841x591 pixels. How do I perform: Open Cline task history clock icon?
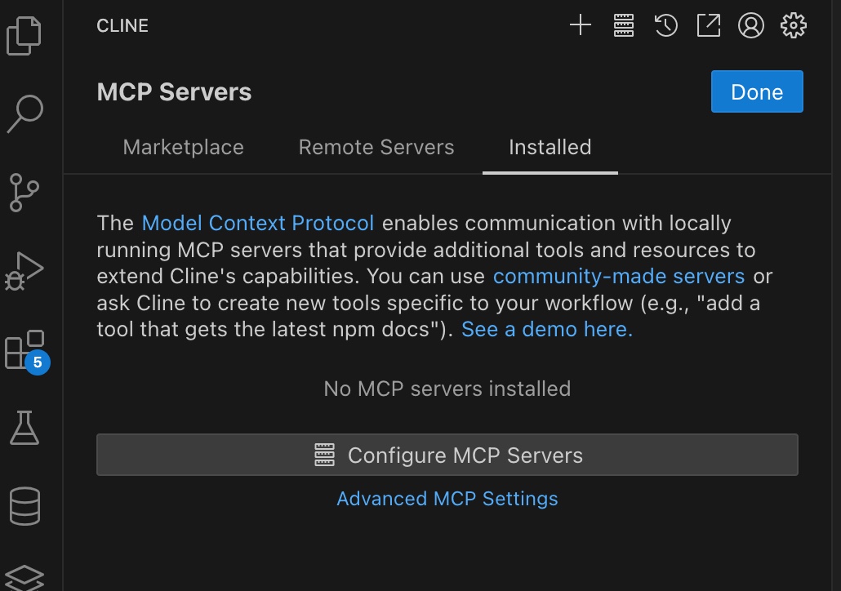[665, 25]
